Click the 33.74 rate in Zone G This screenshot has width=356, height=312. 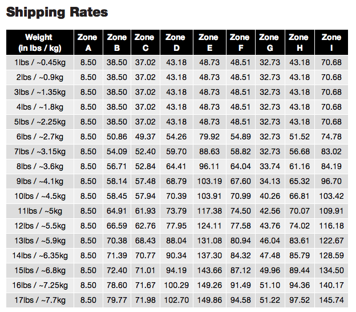tap(269, 166)
